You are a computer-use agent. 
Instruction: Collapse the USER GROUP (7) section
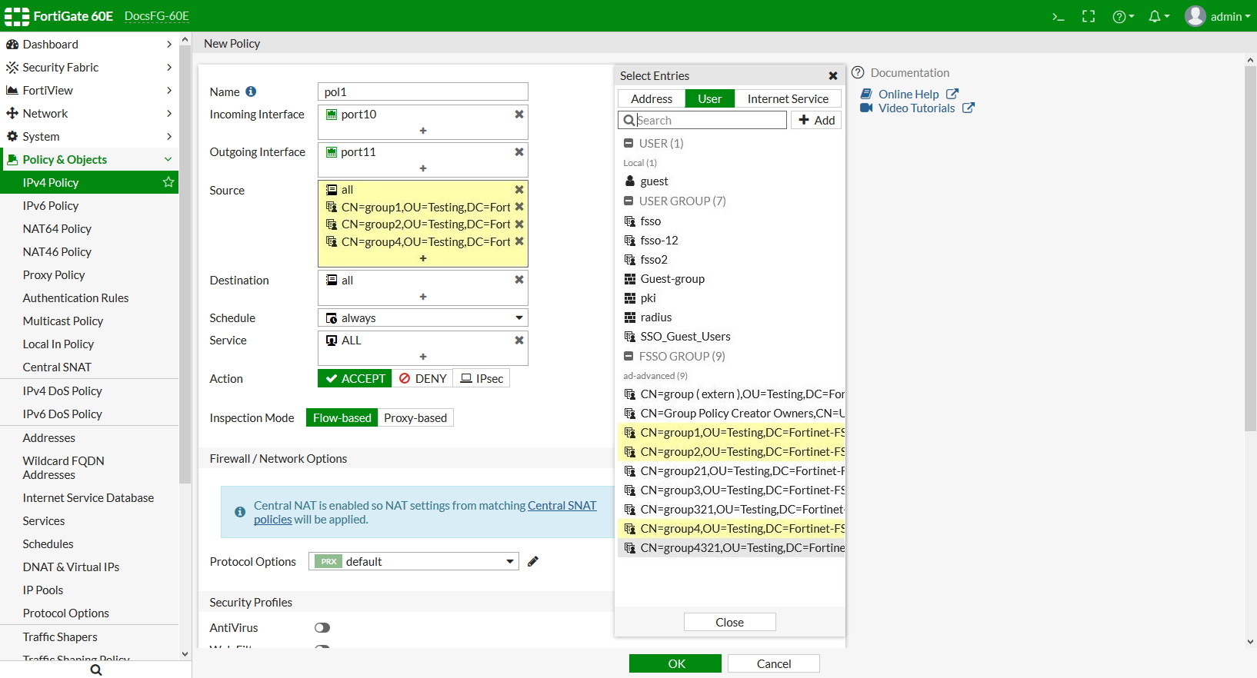pyautogui.click(x=628, y=201)
